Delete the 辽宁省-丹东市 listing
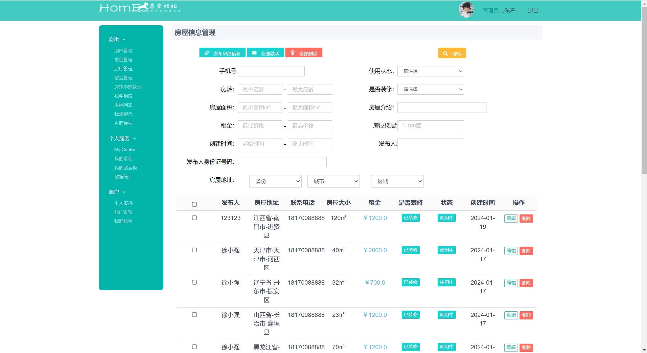This screenshot has width=647, height=353. tap(526, 283)
